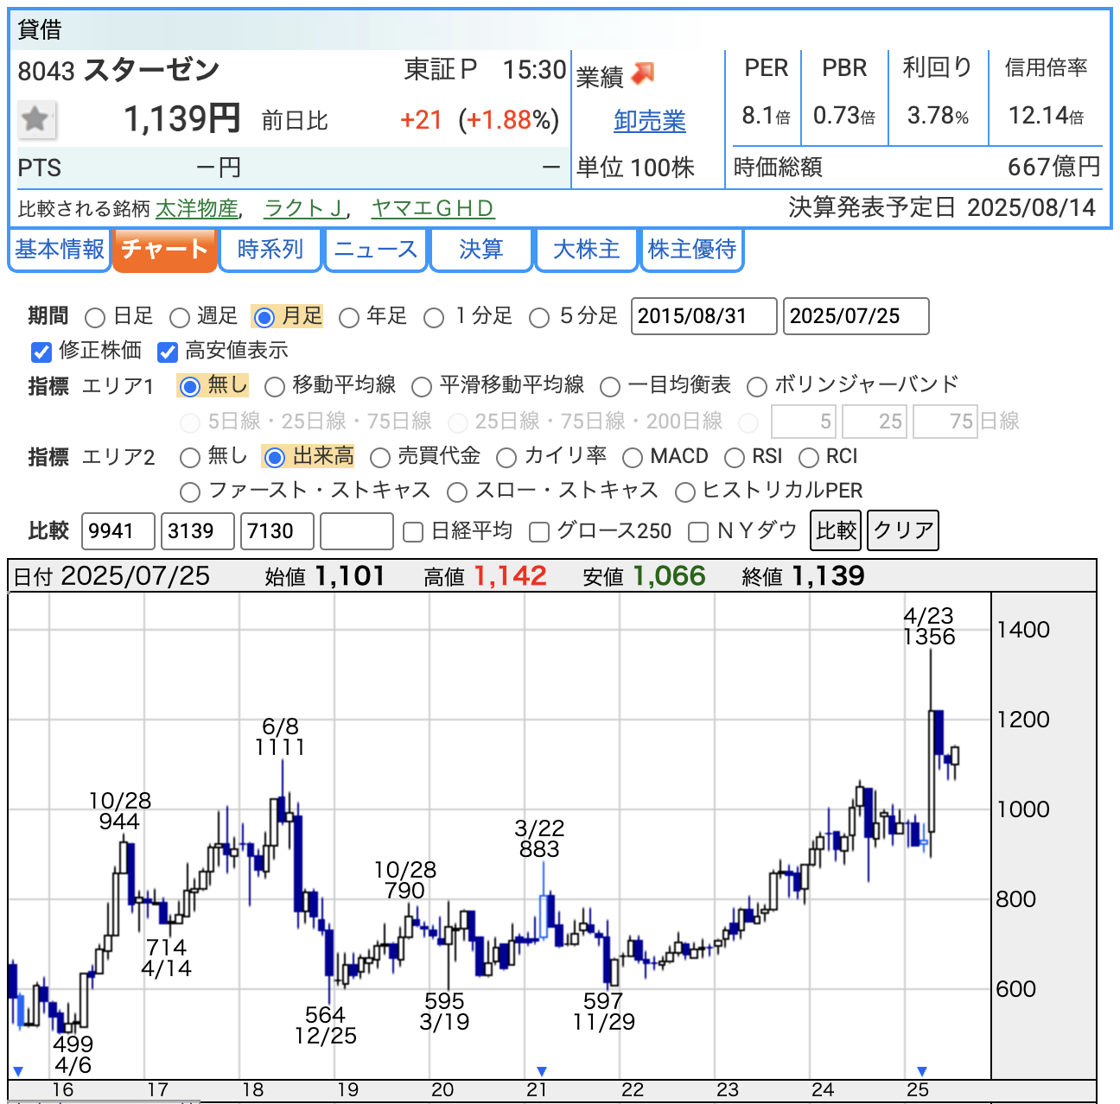Click the 6/8 1111 high label

tap(280, 737)
